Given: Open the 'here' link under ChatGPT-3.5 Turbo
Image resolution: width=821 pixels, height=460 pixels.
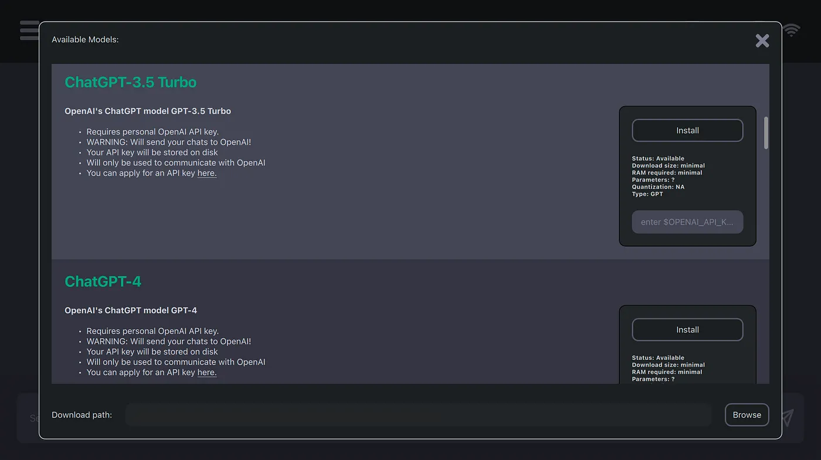Looking at the screenshot, I should tap(207, 173).
